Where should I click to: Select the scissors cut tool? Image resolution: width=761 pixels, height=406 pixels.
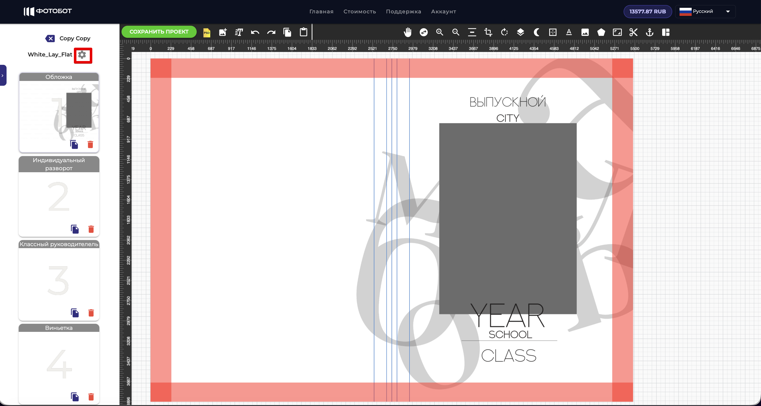(x=633, y=32)
